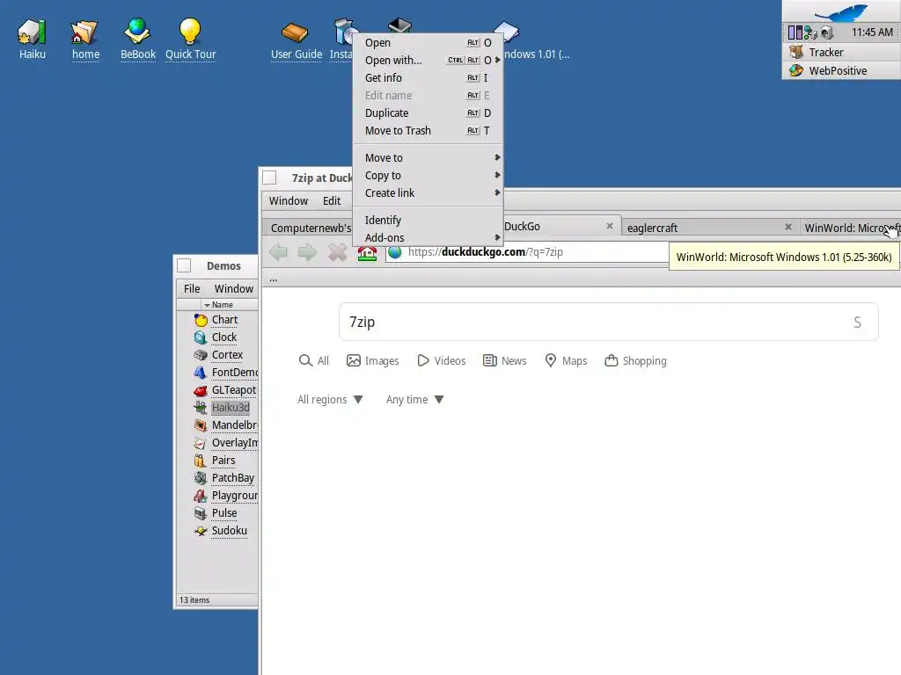Expand the Add-ons submenu
Viewport: 901px width, 675px height.
pyautogui.click(x=429, y=237)
